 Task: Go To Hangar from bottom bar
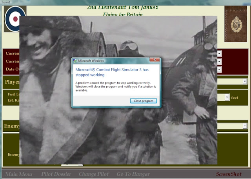(133, 174)
